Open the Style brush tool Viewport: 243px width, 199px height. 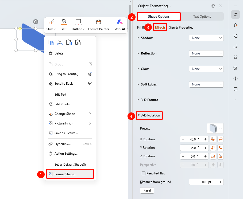pos(51,25)
